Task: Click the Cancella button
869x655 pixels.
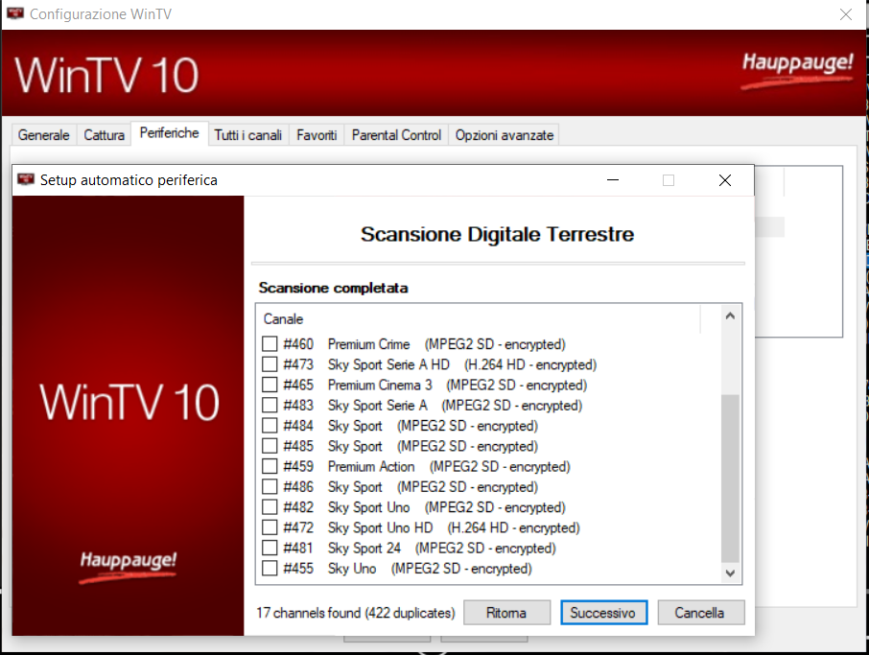Action: [x=700, y=613]
